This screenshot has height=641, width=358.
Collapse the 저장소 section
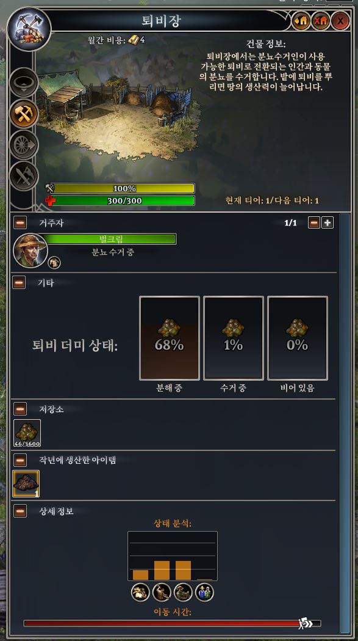click(20, 409)
